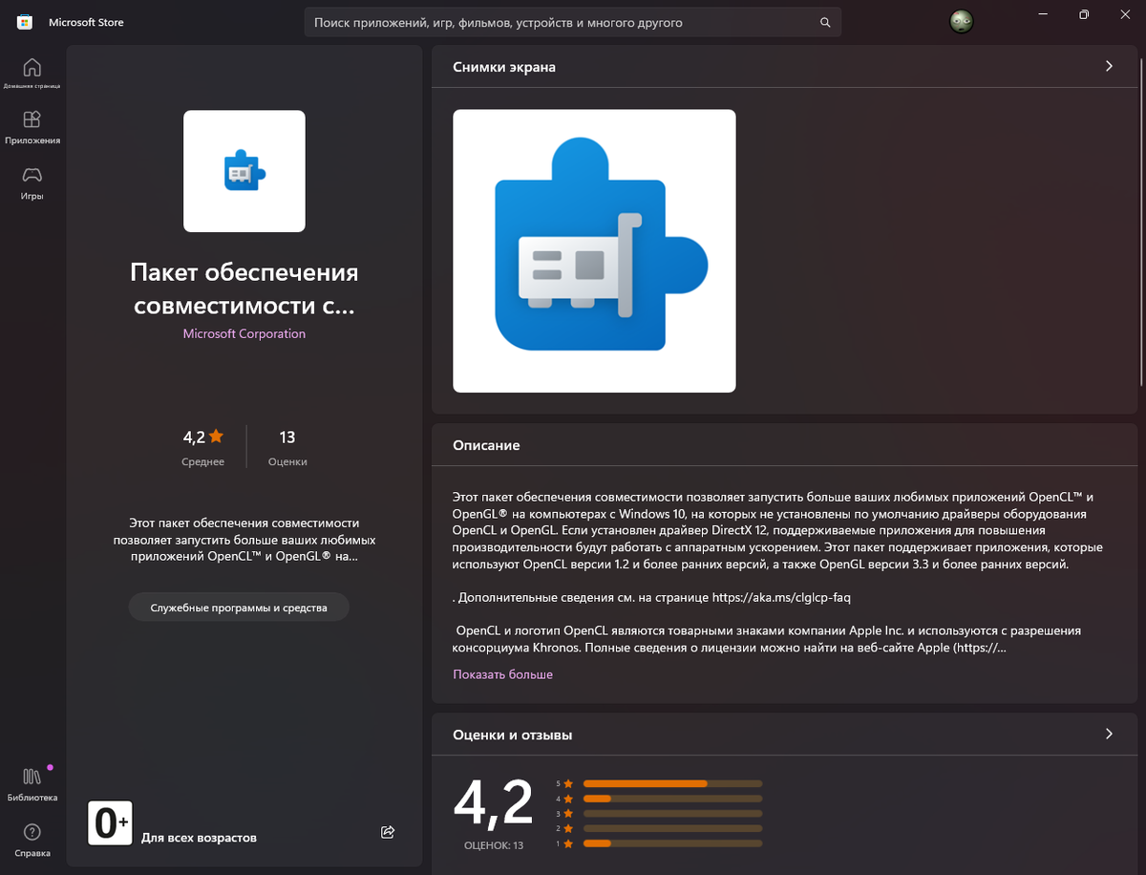Open the Справка help page

(32, 840)
